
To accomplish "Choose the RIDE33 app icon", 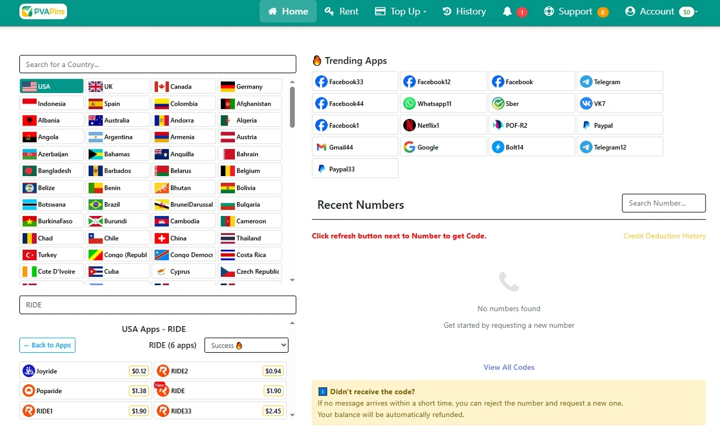I will point(163,411).
